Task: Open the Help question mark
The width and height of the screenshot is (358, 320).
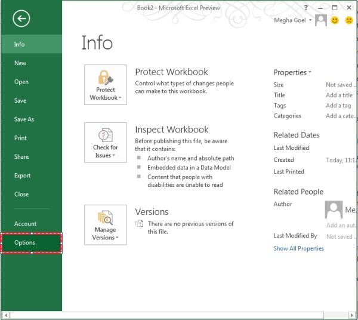Action: pyautogui.click(x=305, y=8)
